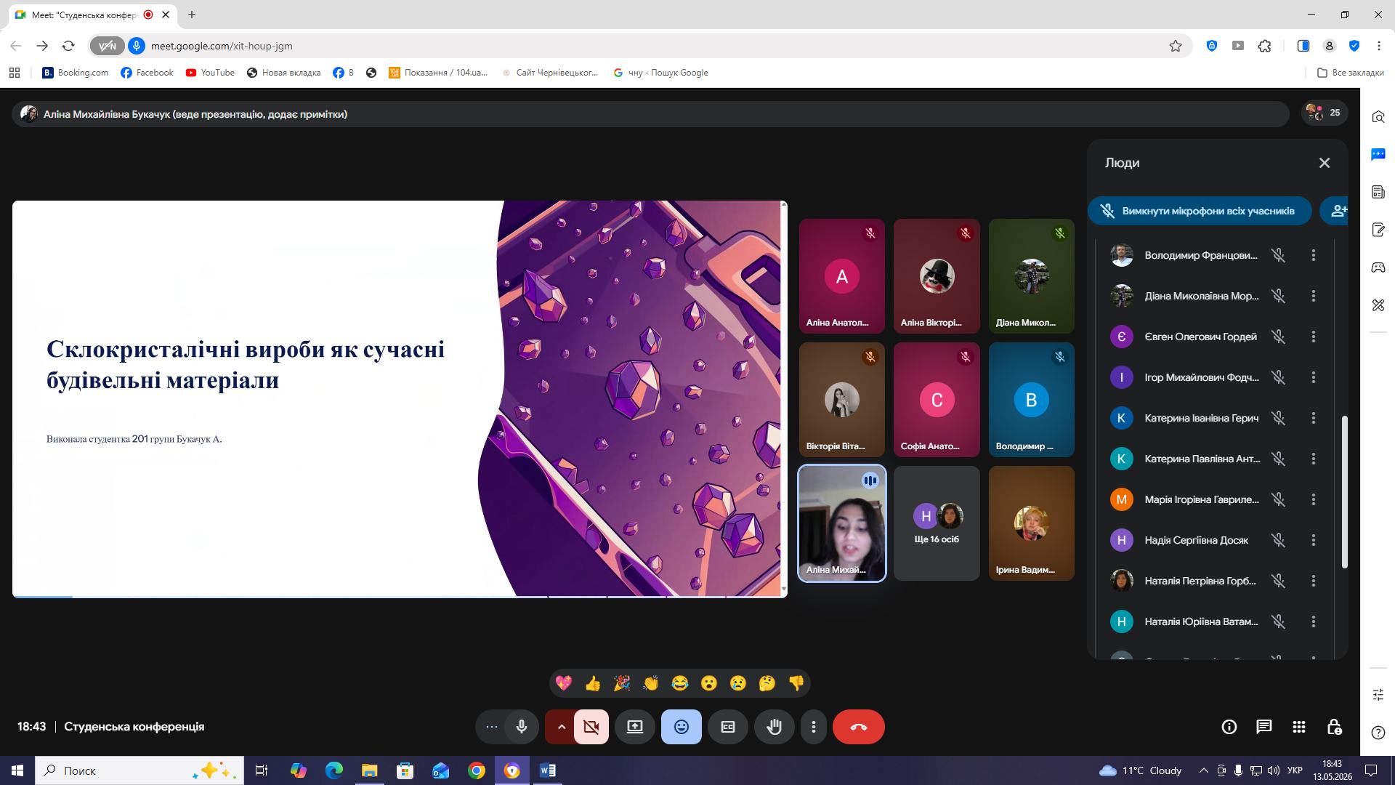
Task: Close the Люди side panel
Action: pos(1325,163)
